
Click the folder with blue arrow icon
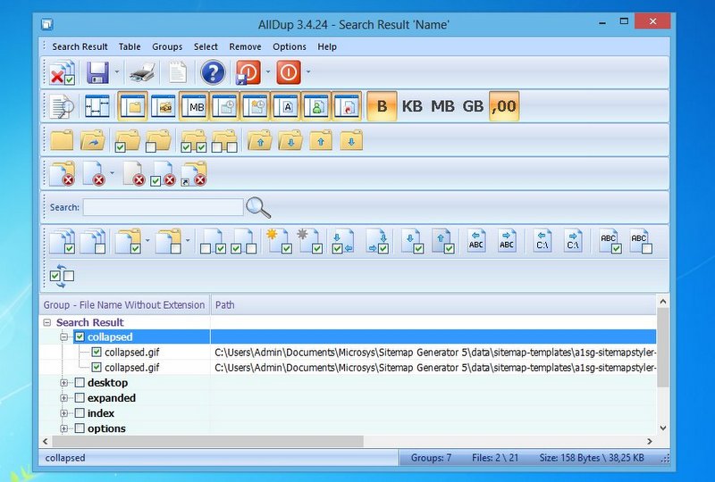[x=93, y=140]
